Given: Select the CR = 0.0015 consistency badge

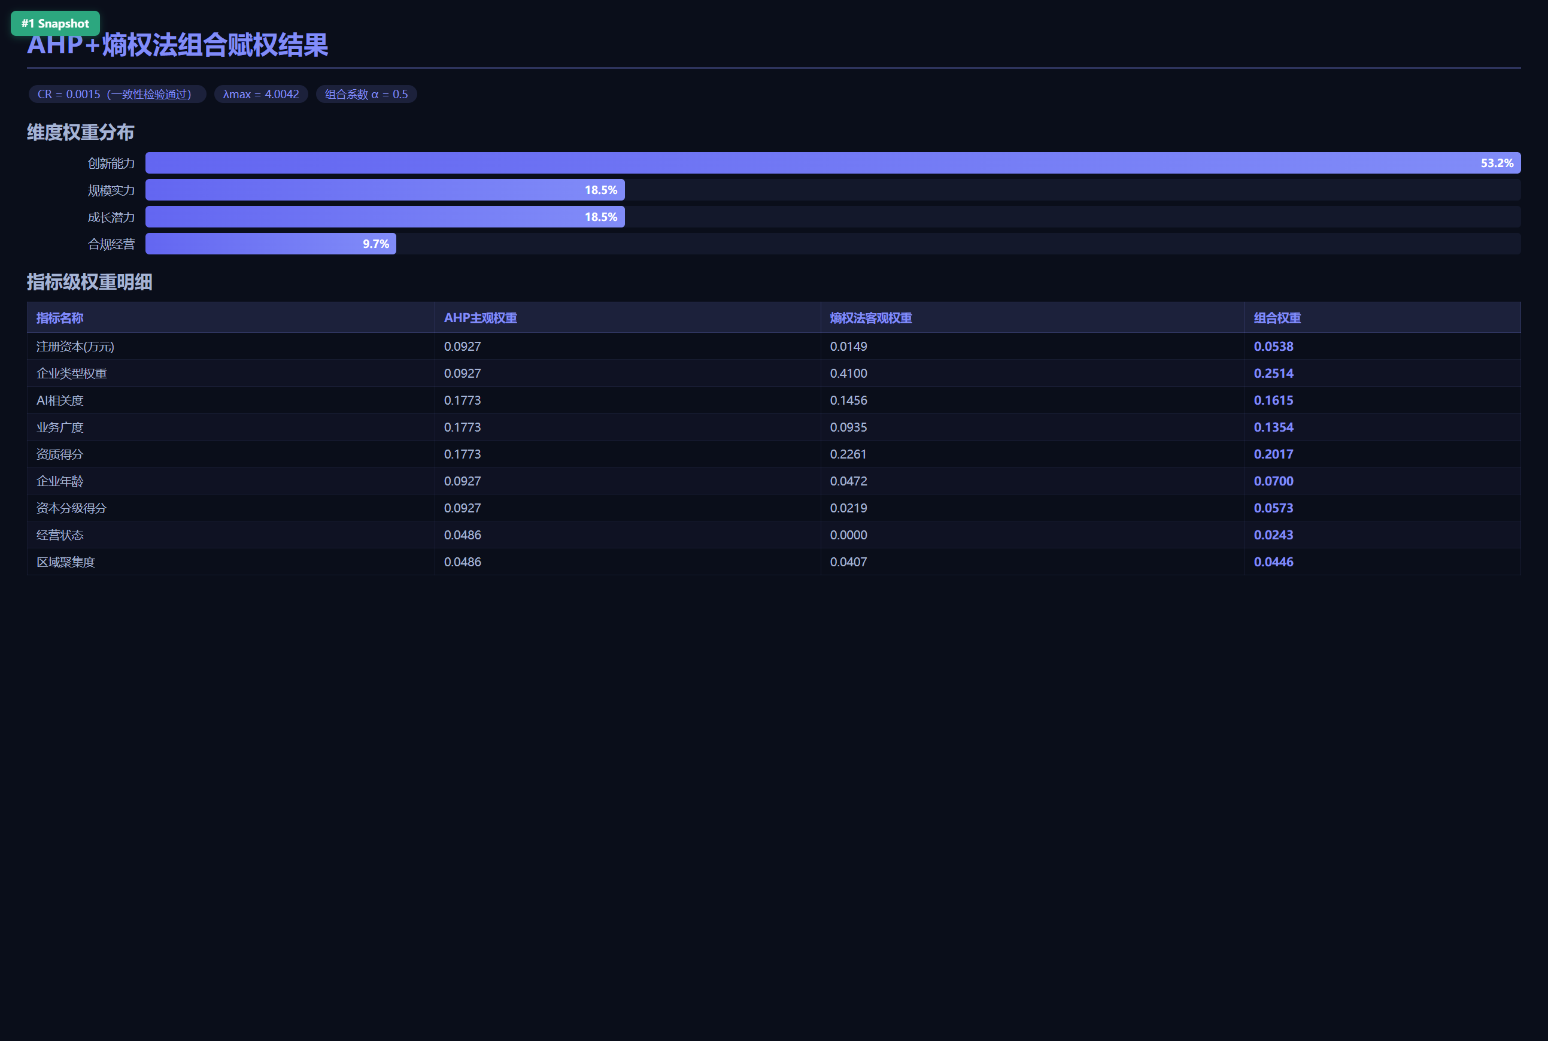Looking at the screenshot, I should [x=117, y=94].
